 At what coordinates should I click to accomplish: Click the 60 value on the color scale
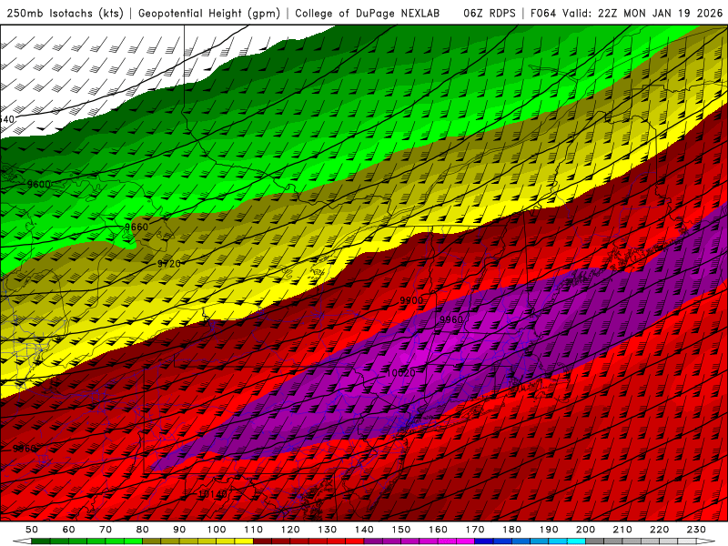point(69,530)
